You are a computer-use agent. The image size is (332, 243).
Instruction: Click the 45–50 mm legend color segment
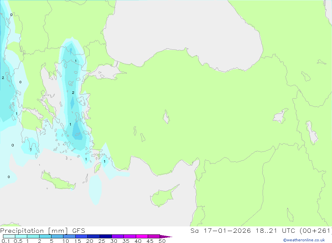[x=154, y=236]
